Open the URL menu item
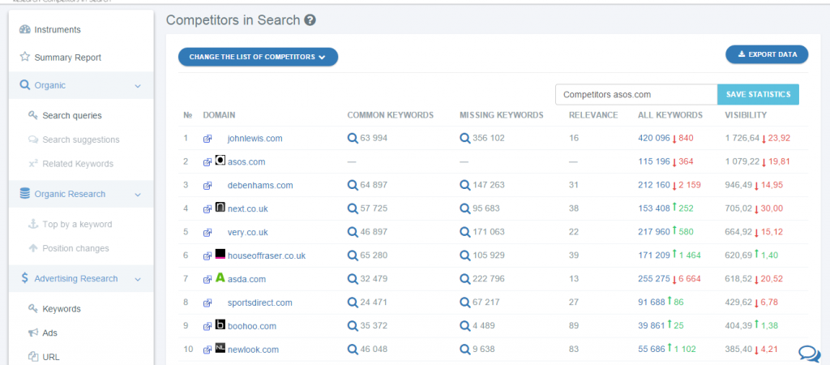This screenshot has width=830, height=365. tap(51, 357)
